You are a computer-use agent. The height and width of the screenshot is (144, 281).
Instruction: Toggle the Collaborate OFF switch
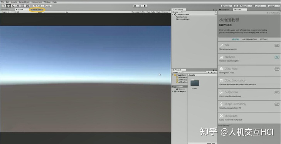277,93
